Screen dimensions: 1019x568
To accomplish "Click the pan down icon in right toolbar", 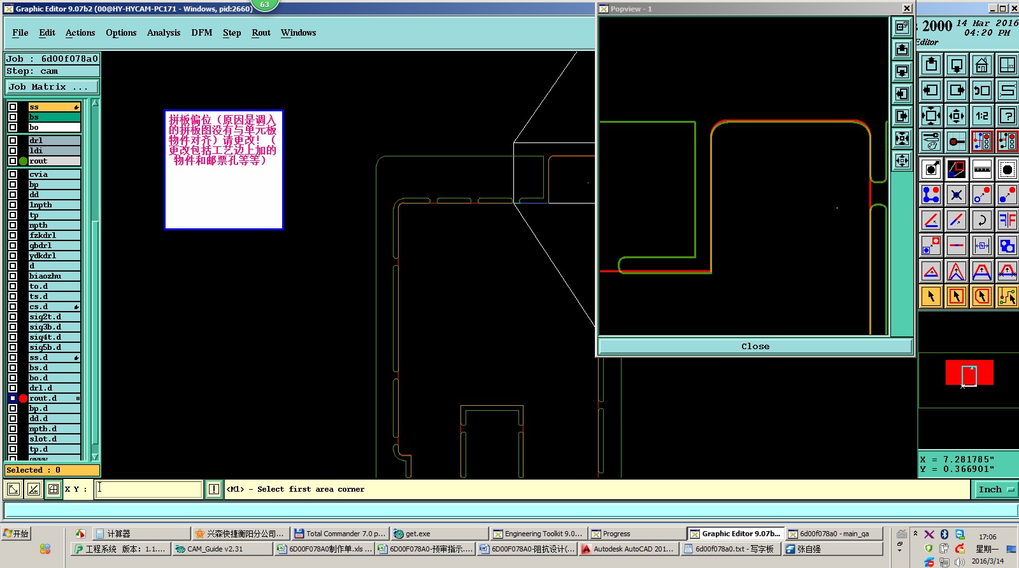I will 957,65.
